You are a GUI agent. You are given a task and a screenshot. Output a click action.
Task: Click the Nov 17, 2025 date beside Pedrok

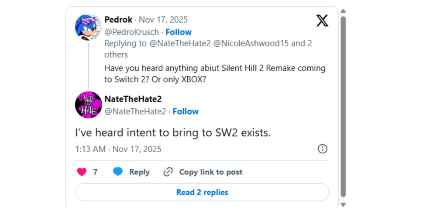163,20
